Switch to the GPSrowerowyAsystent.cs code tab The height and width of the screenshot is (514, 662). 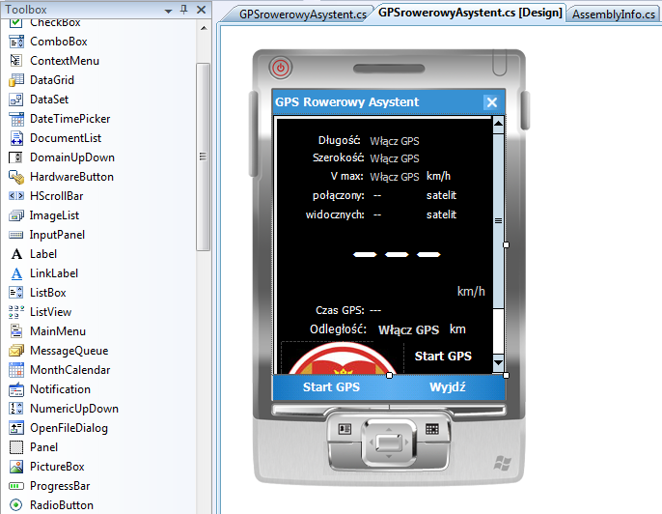302,14
